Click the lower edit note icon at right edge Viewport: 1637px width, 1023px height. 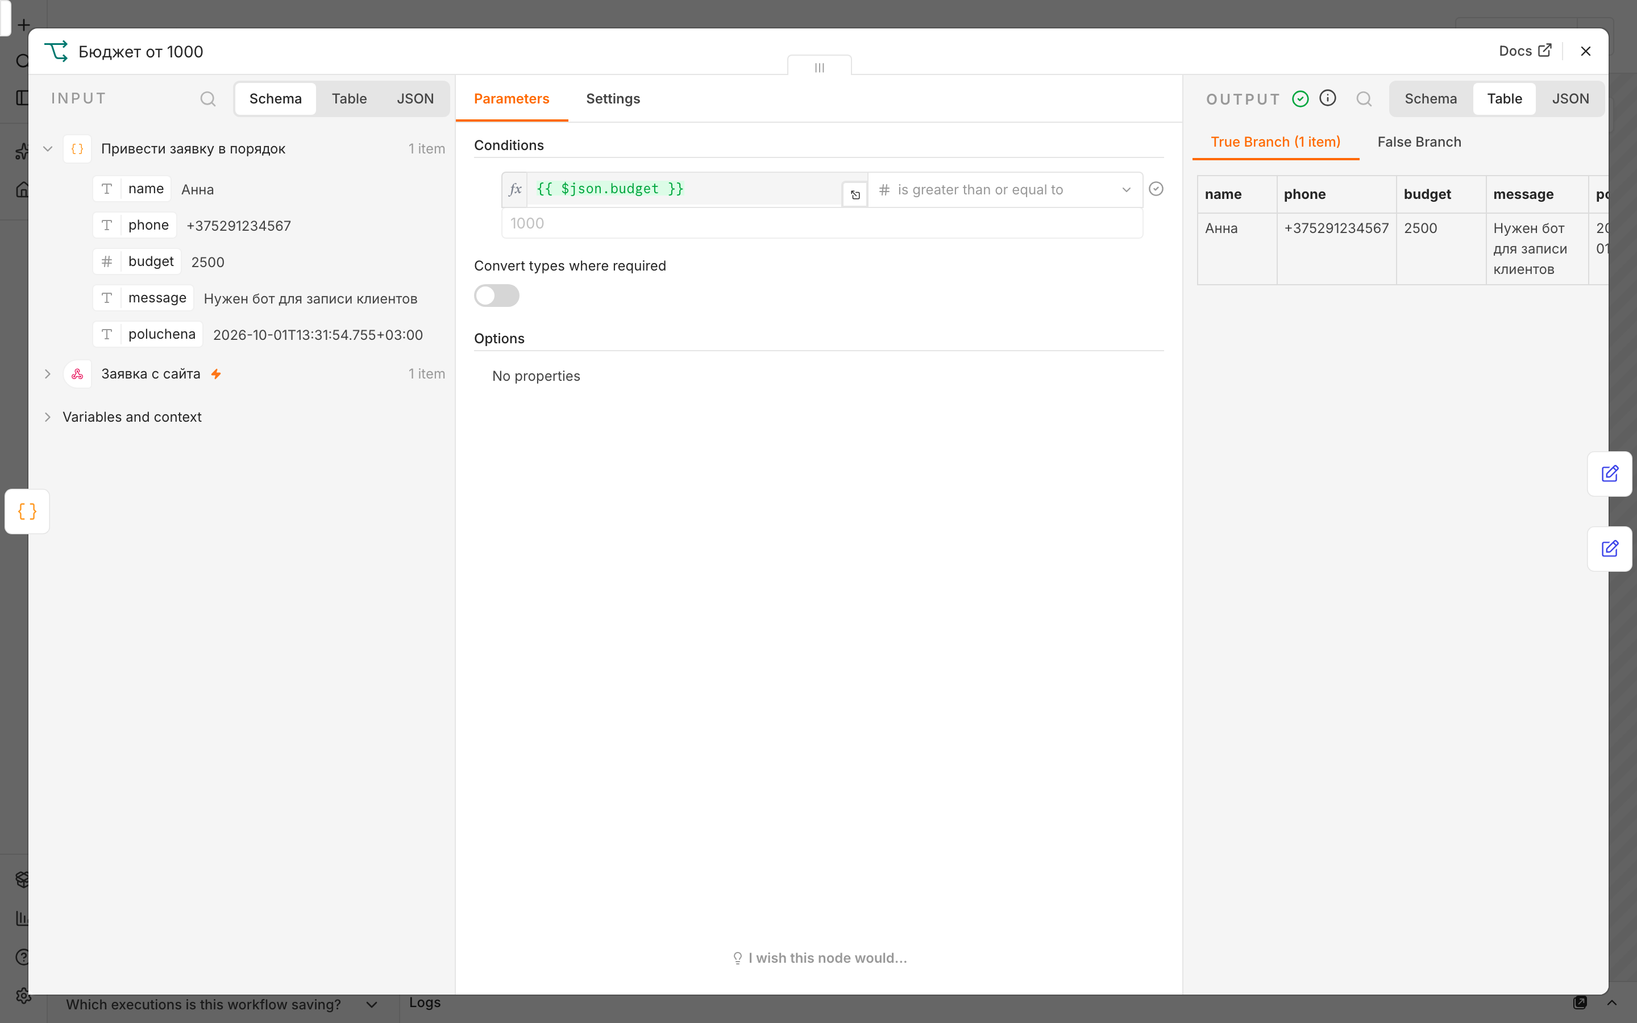1610,548
